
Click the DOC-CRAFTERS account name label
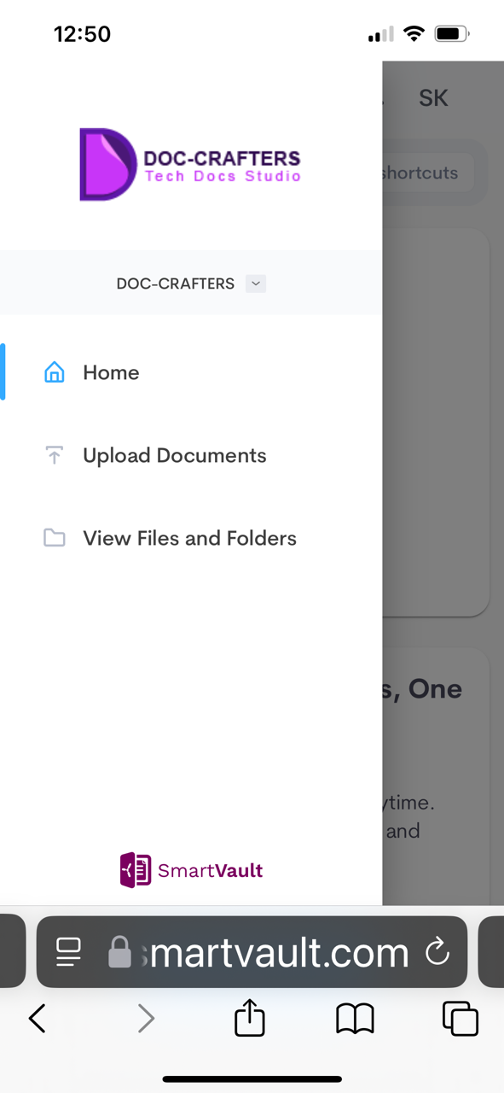(176, 283)
